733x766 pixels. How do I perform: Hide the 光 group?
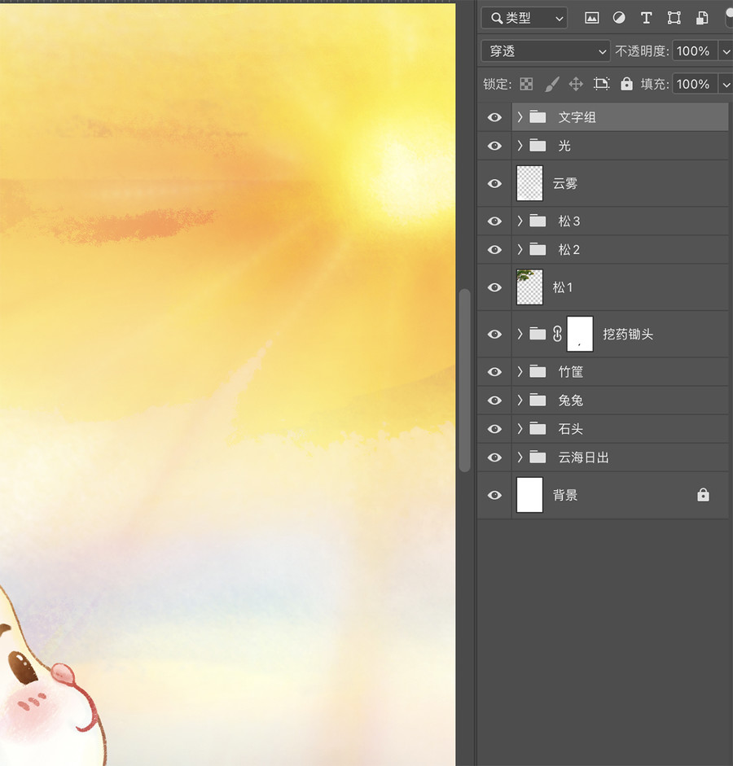pos(494,146)
